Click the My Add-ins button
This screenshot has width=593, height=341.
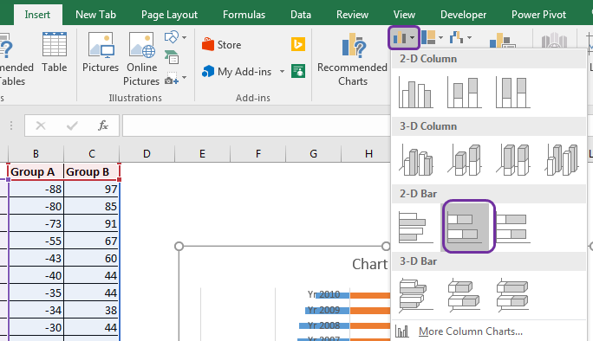237,71
